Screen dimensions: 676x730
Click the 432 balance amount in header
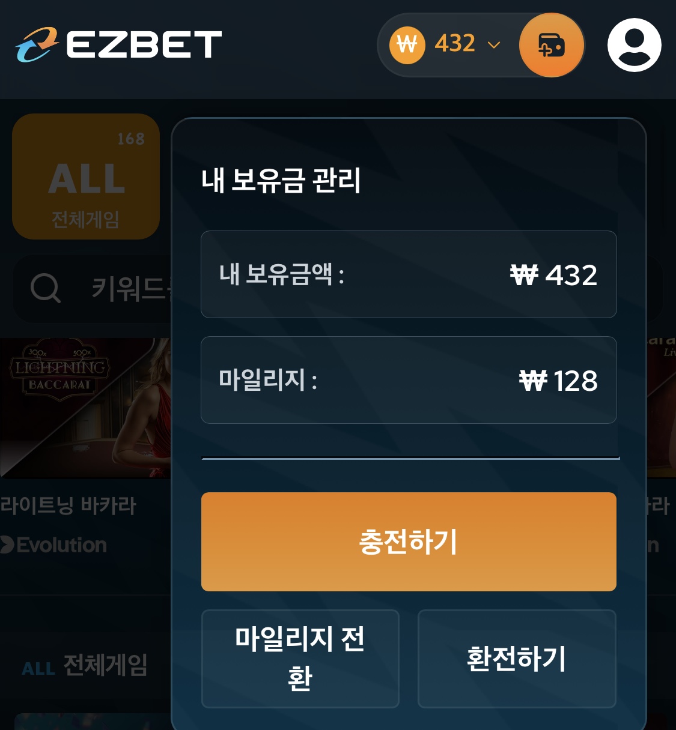[455, 44]
